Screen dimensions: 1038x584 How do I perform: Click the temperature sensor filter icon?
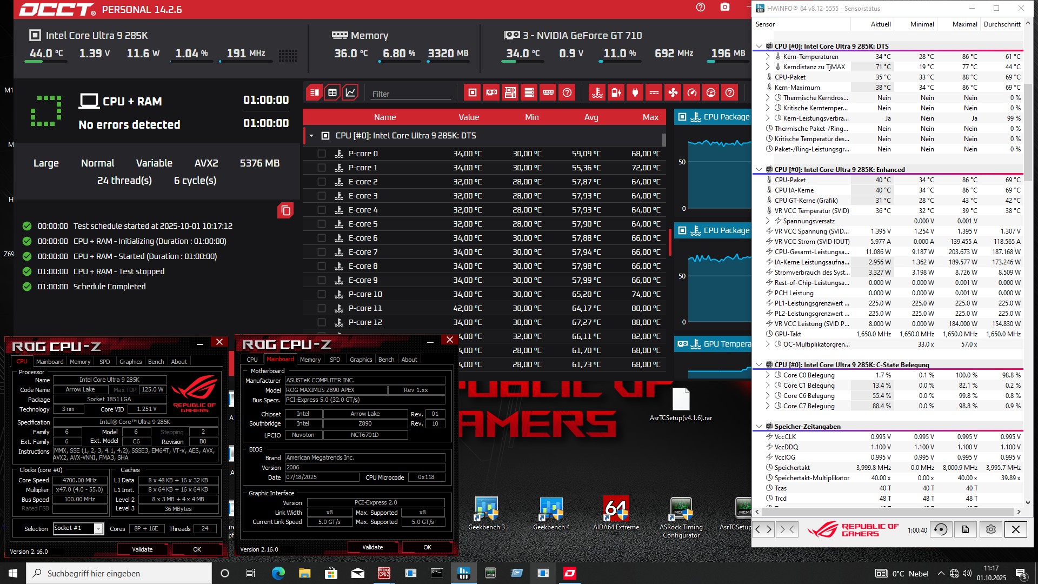(x=597, y=92)
